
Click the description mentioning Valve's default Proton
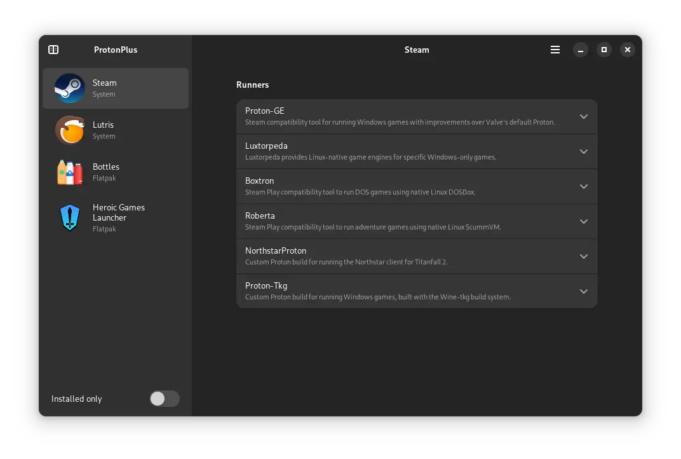[x=400, y=122]
